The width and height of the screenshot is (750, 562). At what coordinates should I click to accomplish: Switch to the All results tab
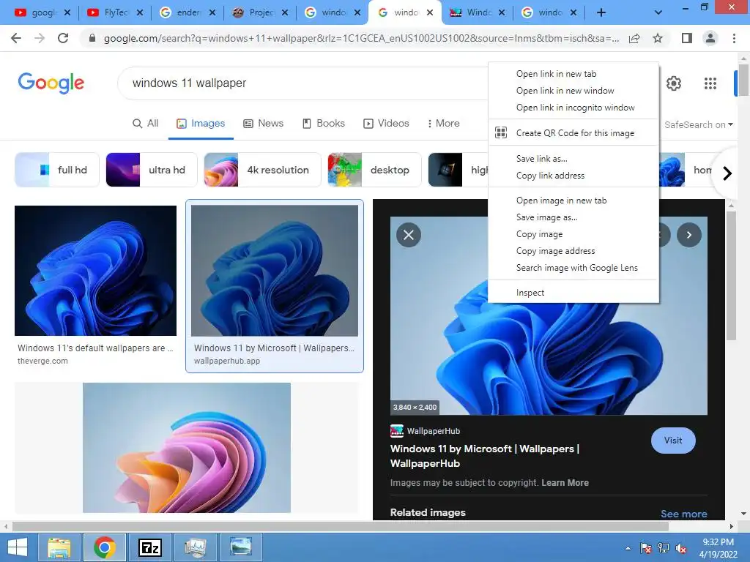click(146, 123)
